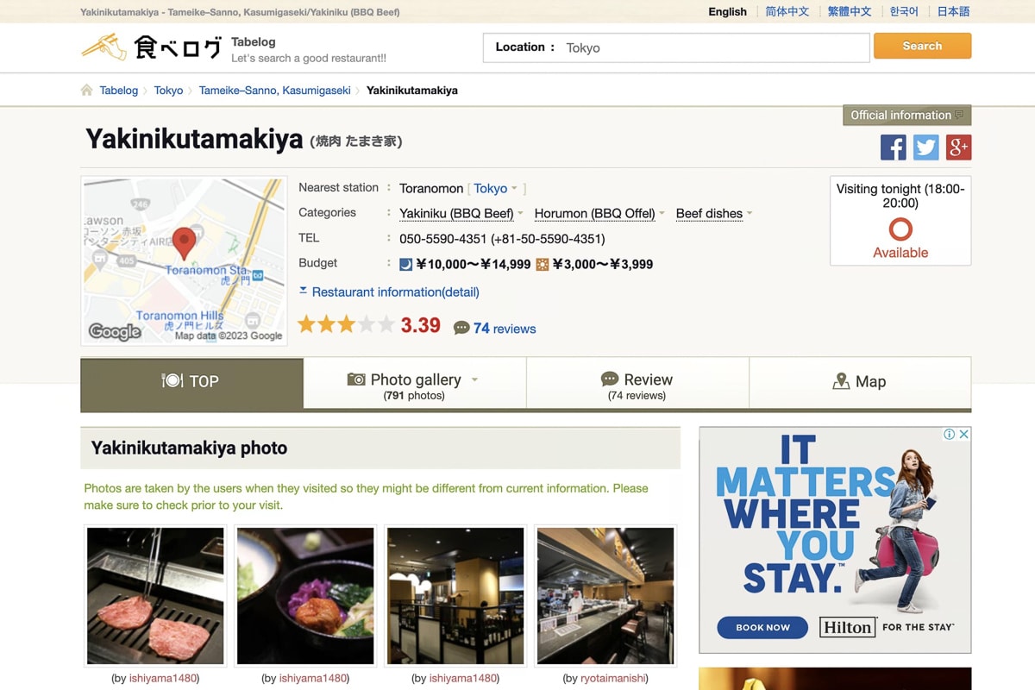Viewport: 1035px width, 690px height.
Task: Click the ad info icon
Action: pos(949,435)
